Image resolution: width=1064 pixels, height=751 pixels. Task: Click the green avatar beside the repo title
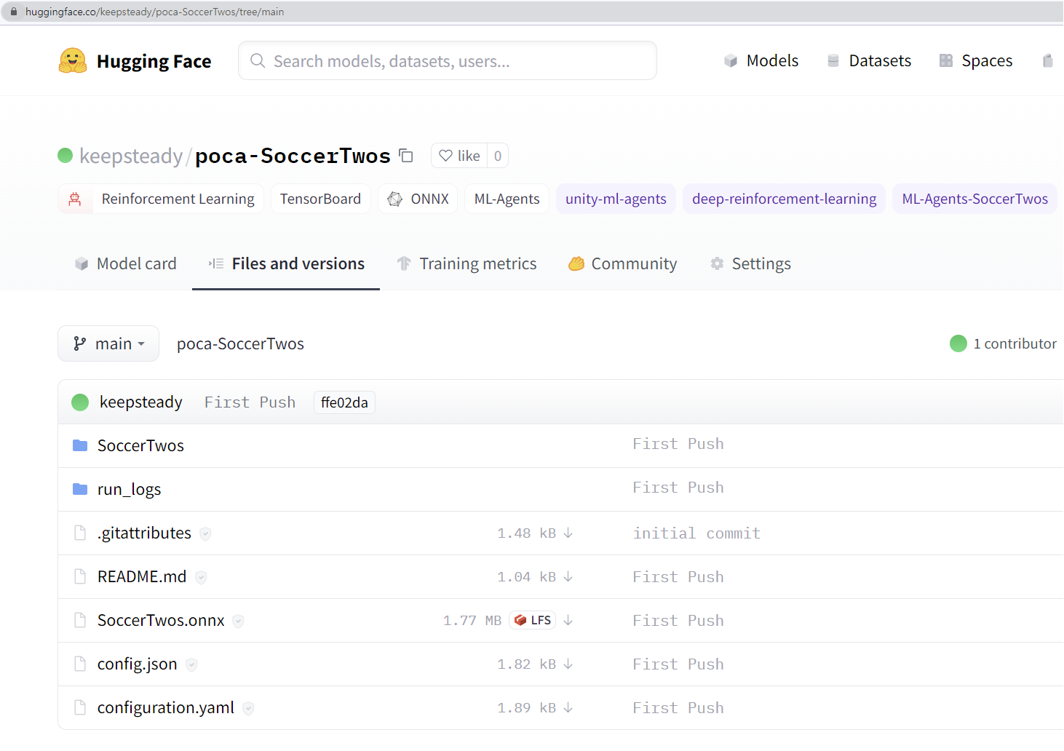tap(65, 155)
